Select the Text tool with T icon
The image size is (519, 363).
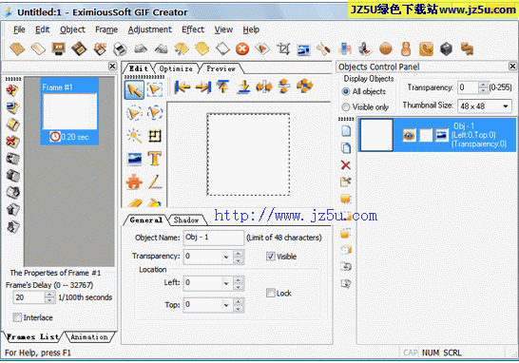(155, 159)
